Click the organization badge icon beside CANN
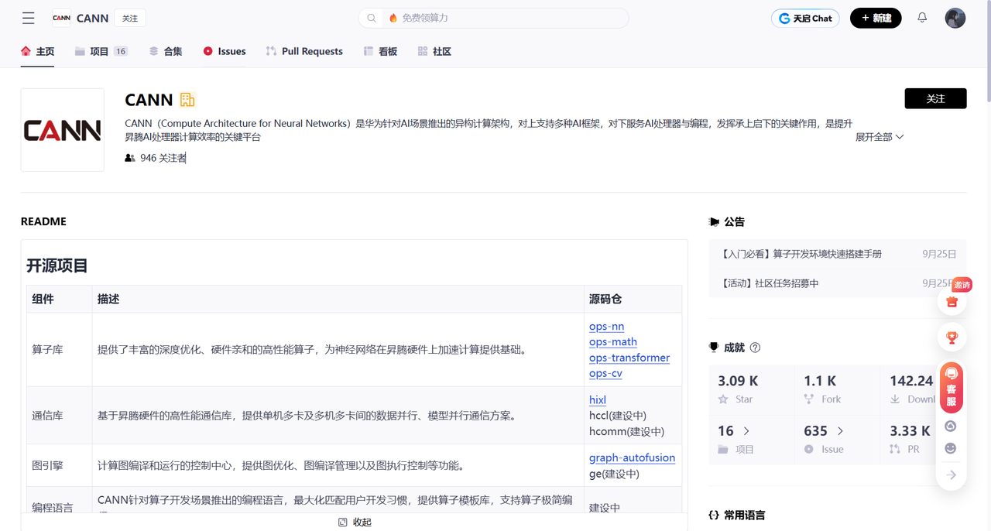 [187, 99]
